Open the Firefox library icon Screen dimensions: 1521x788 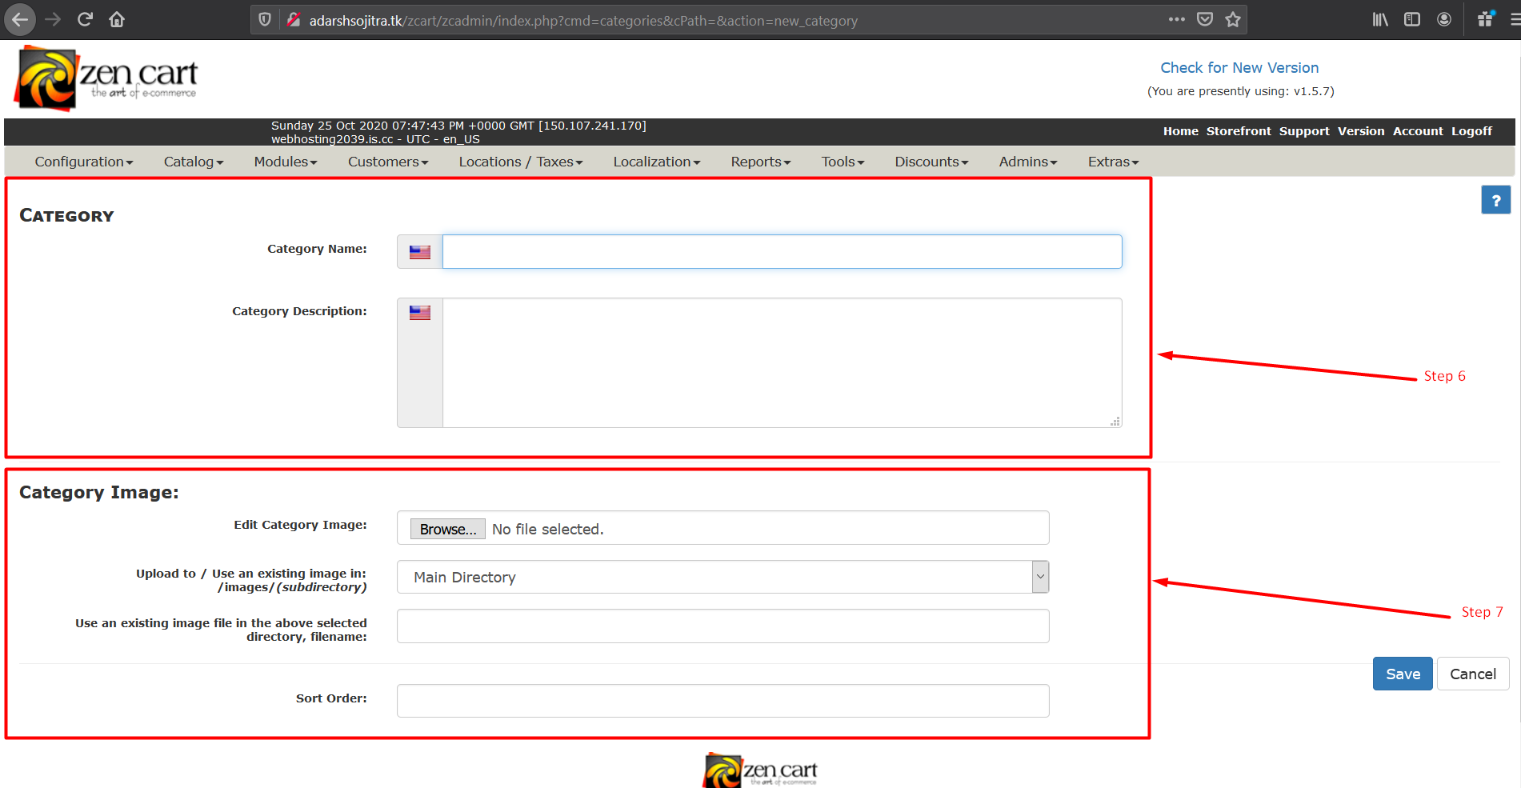click(x=1380, y=19)
